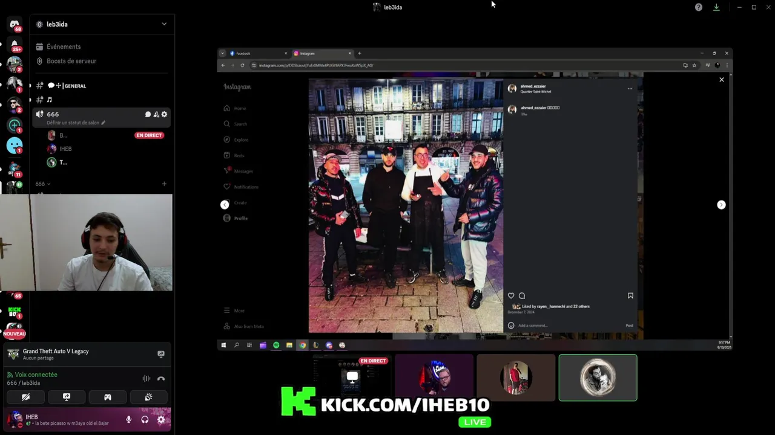
Task: Open the Windows Start button in stream
Action: click(223, 345)
